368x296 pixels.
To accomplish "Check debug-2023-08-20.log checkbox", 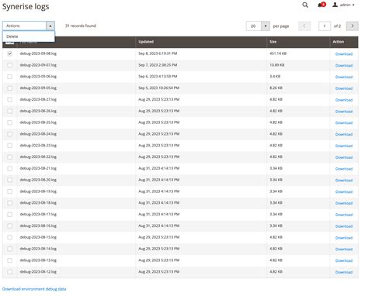I will 10,180.
